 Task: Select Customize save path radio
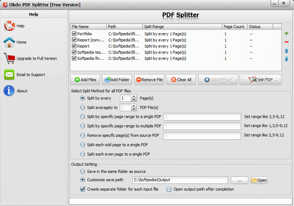tap(82, 180)
